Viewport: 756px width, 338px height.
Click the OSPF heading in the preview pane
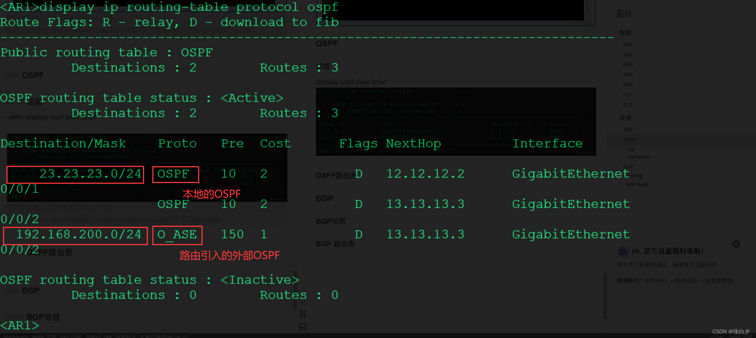tap(327, 44)
